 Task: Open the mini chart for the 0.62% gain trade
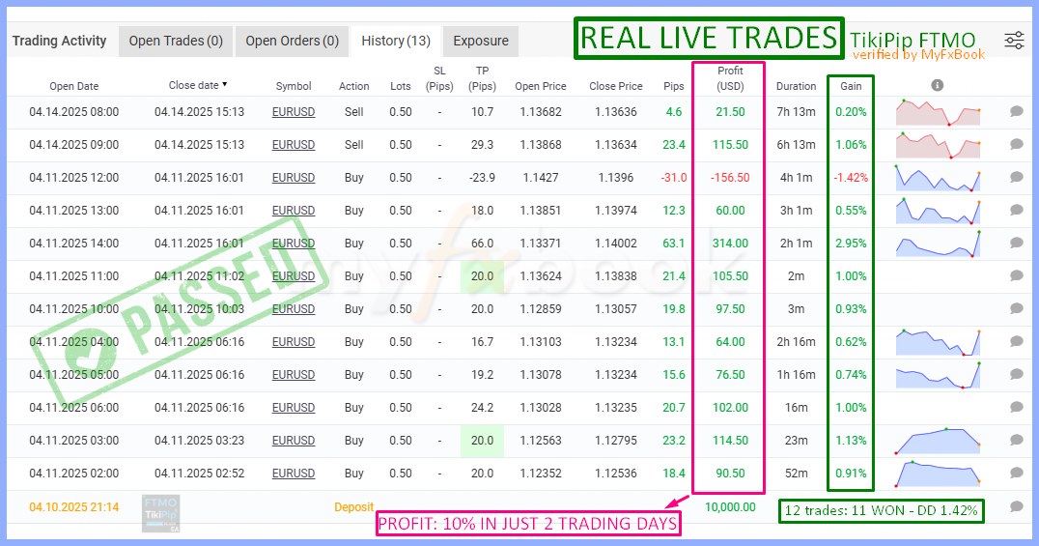pyautogui.click(x=938, y=342)
